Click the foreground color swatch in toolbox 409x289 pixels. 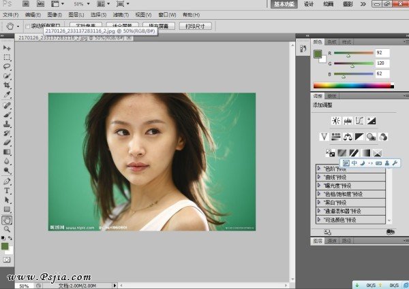click(x=5, y=246)
